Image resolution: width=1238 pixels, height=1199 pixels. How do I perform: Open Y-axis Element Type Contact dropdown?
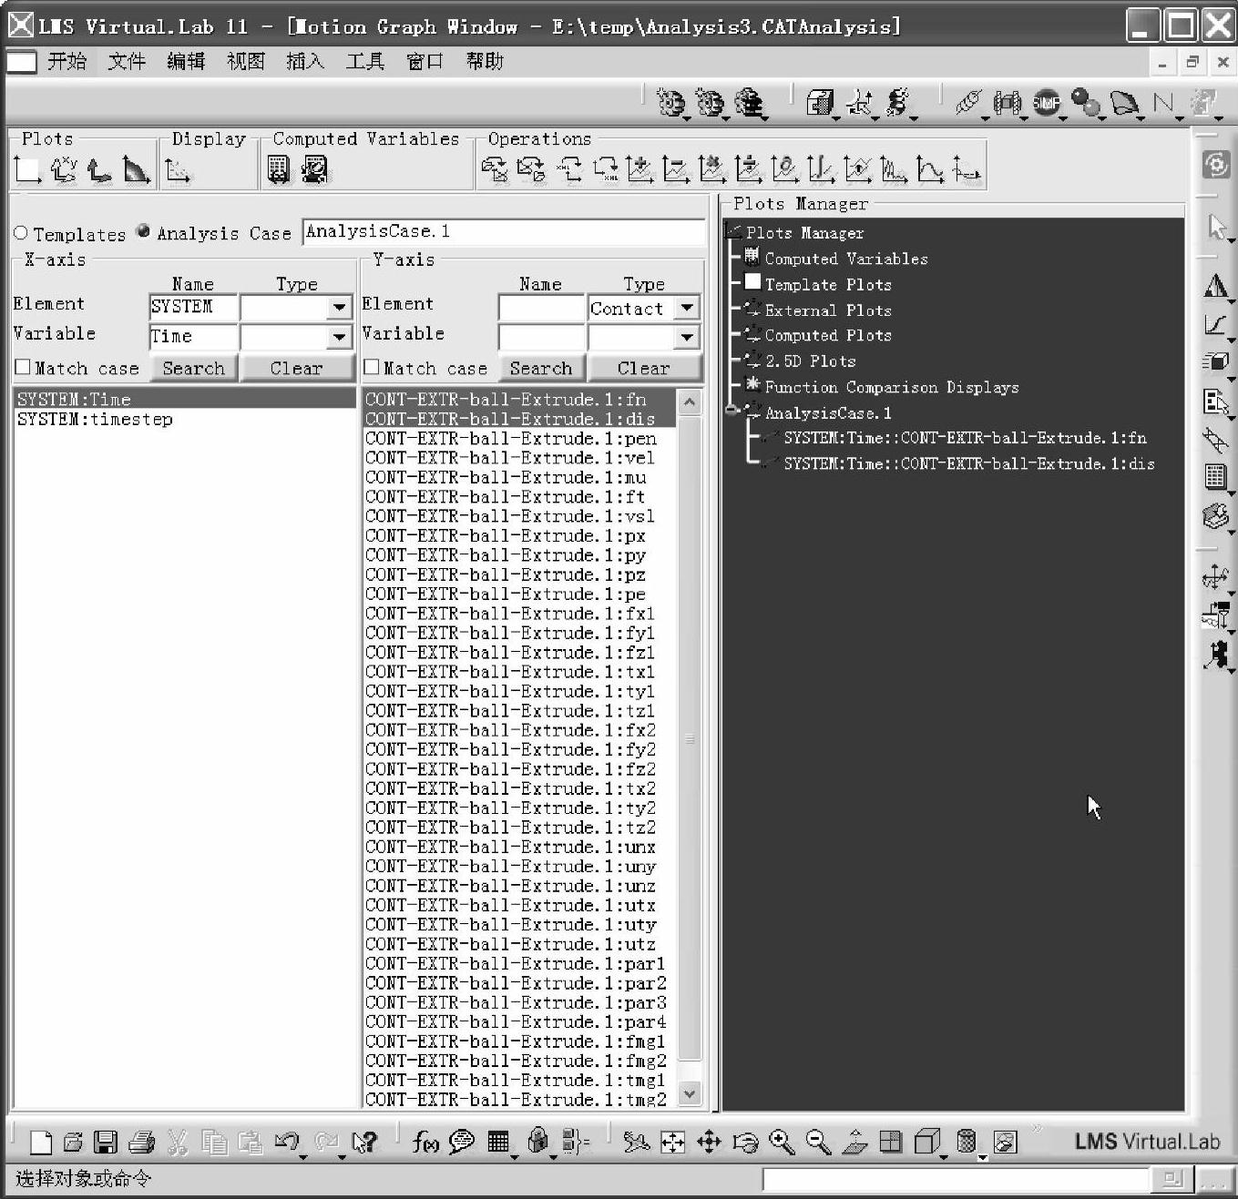click(687, 308)
